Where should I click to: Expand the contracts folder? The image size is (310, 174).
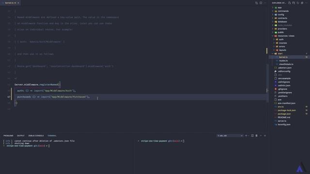[x=282, y=18]
